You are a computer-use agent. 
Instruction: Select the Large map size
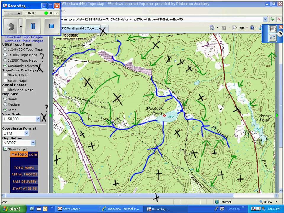click(x=5, y=110)
